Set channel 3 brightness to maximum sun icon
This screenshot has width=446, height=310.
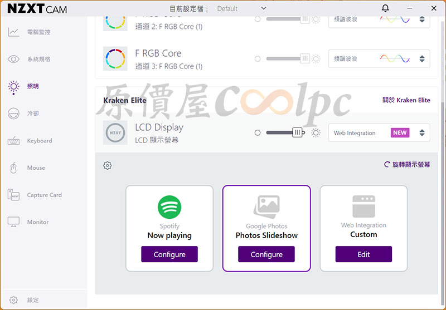click(316, 59)
